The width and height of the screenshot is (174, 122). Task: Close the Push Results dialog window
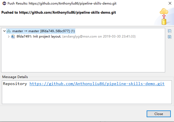click(x=170, y=3)
